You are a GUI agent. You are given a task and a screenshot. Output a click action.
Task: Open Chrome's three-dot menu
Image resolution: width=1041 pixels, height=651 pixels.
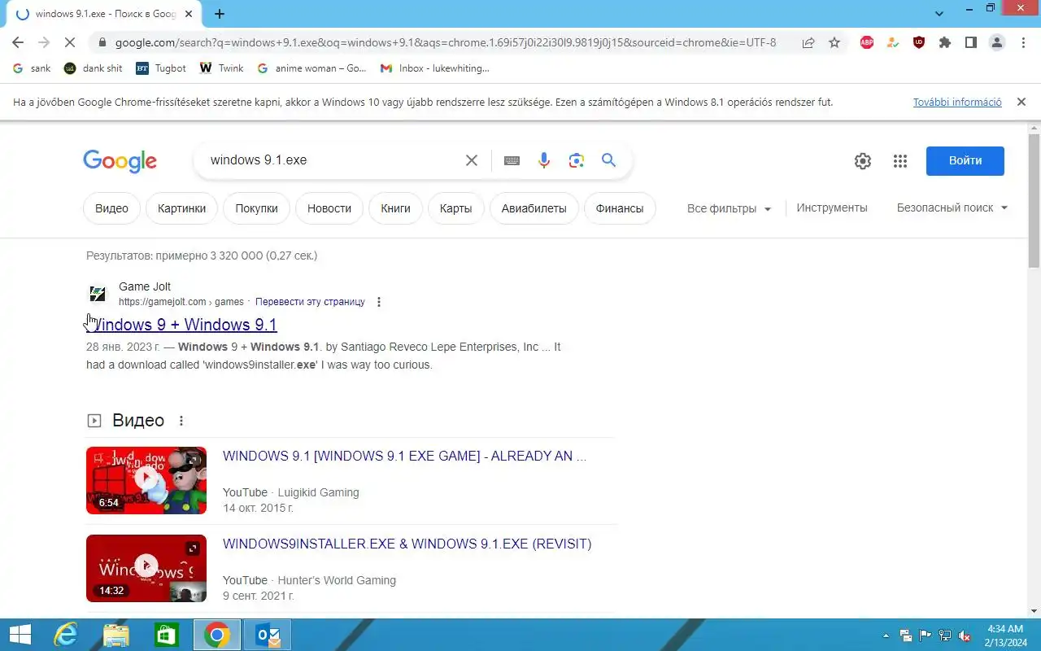(1023, 42)
